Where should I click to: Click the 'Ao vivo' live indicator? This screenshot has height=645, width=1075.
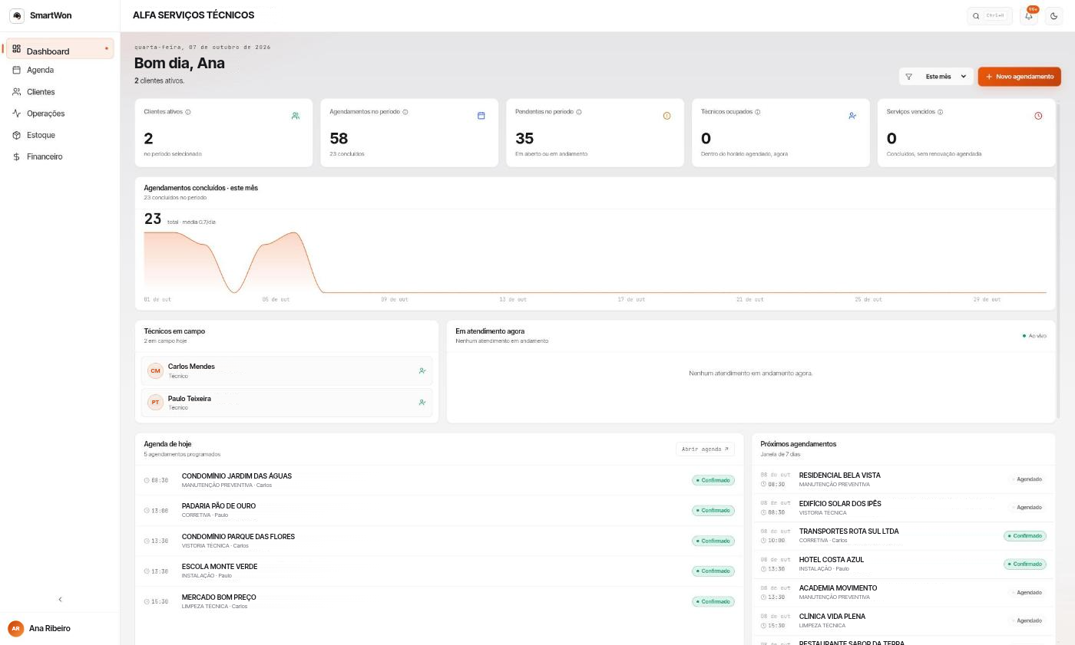click(x=1034, y=336)
